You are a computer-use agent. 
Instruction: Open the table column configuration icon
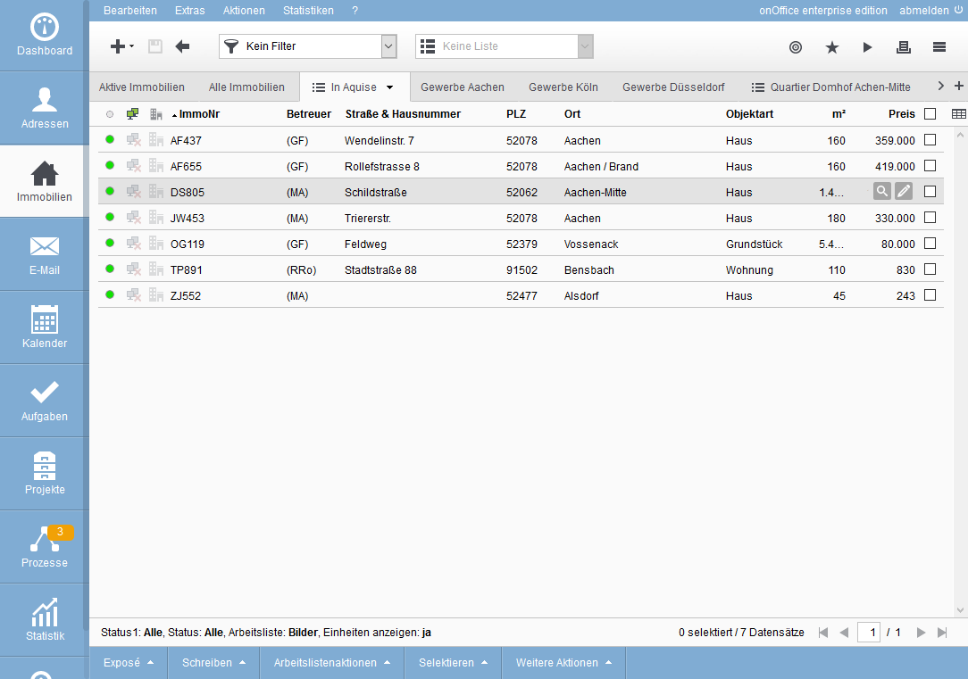tap(959, 113)
